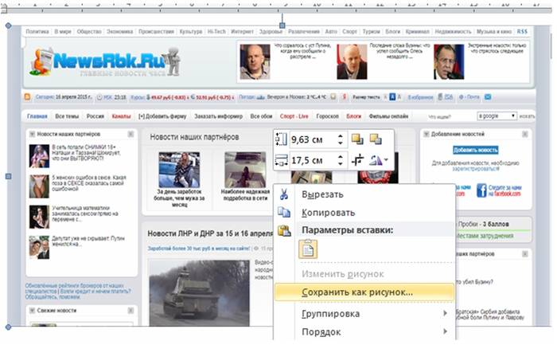The height and width of the screenshot is (345, 557).
Task: Open the Rotate dropdown arrow
Action: [386, 160]
